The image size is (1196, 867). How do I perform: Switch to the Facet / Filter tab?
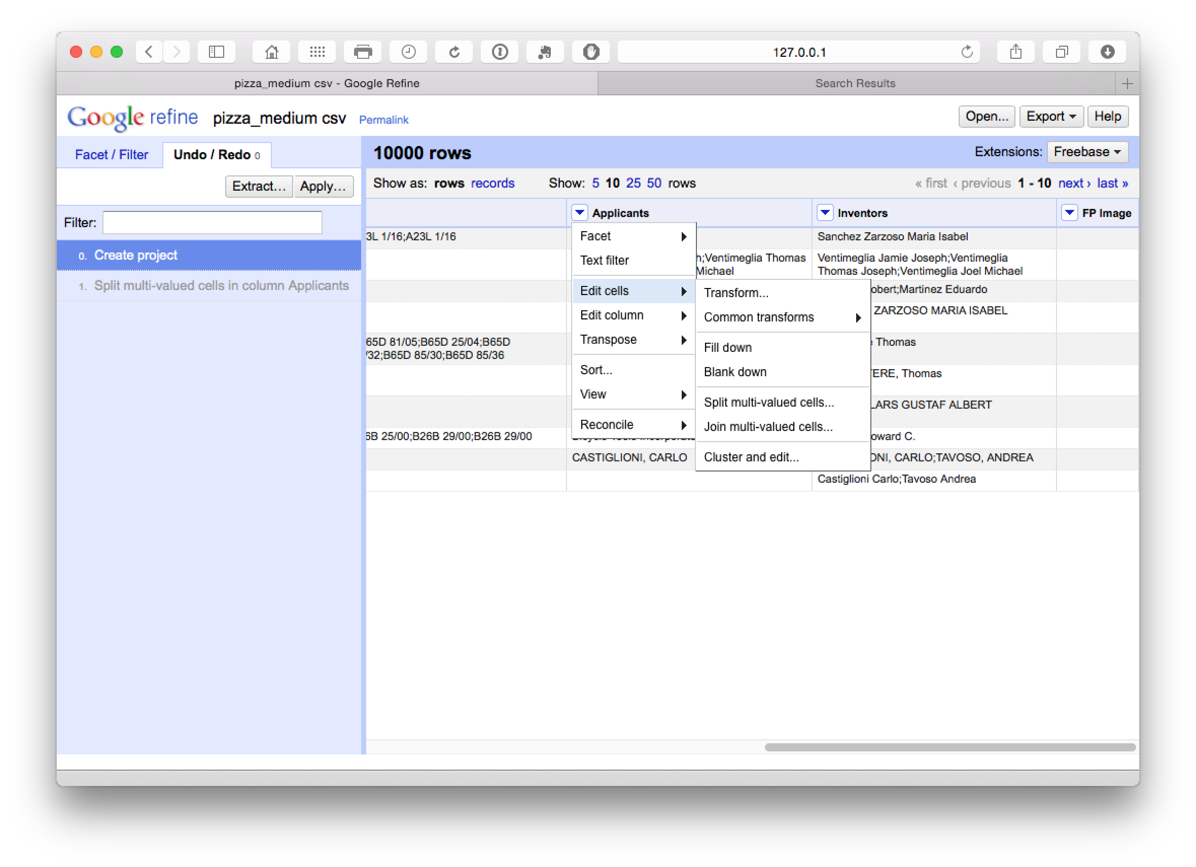point(111,155)
